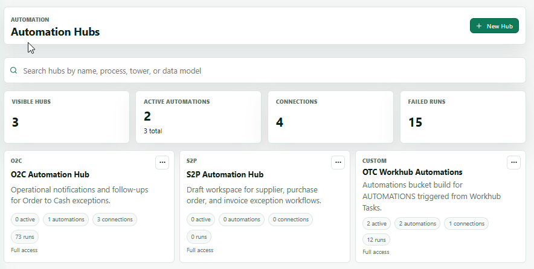The image size is (534, 269).
Task: Click the '0 active' chip in O2C hub
Action: coord(25,220)
